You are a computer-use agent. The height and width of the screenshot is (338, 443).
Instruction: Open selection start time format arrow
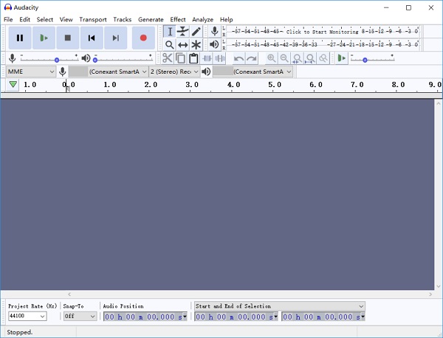tap(275, 317)
